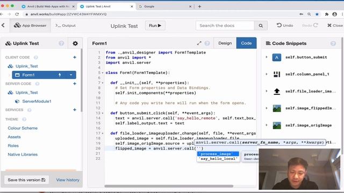Click the lightning bolt on Form1 row
The image size is (344, 193).
click(60, 75)
